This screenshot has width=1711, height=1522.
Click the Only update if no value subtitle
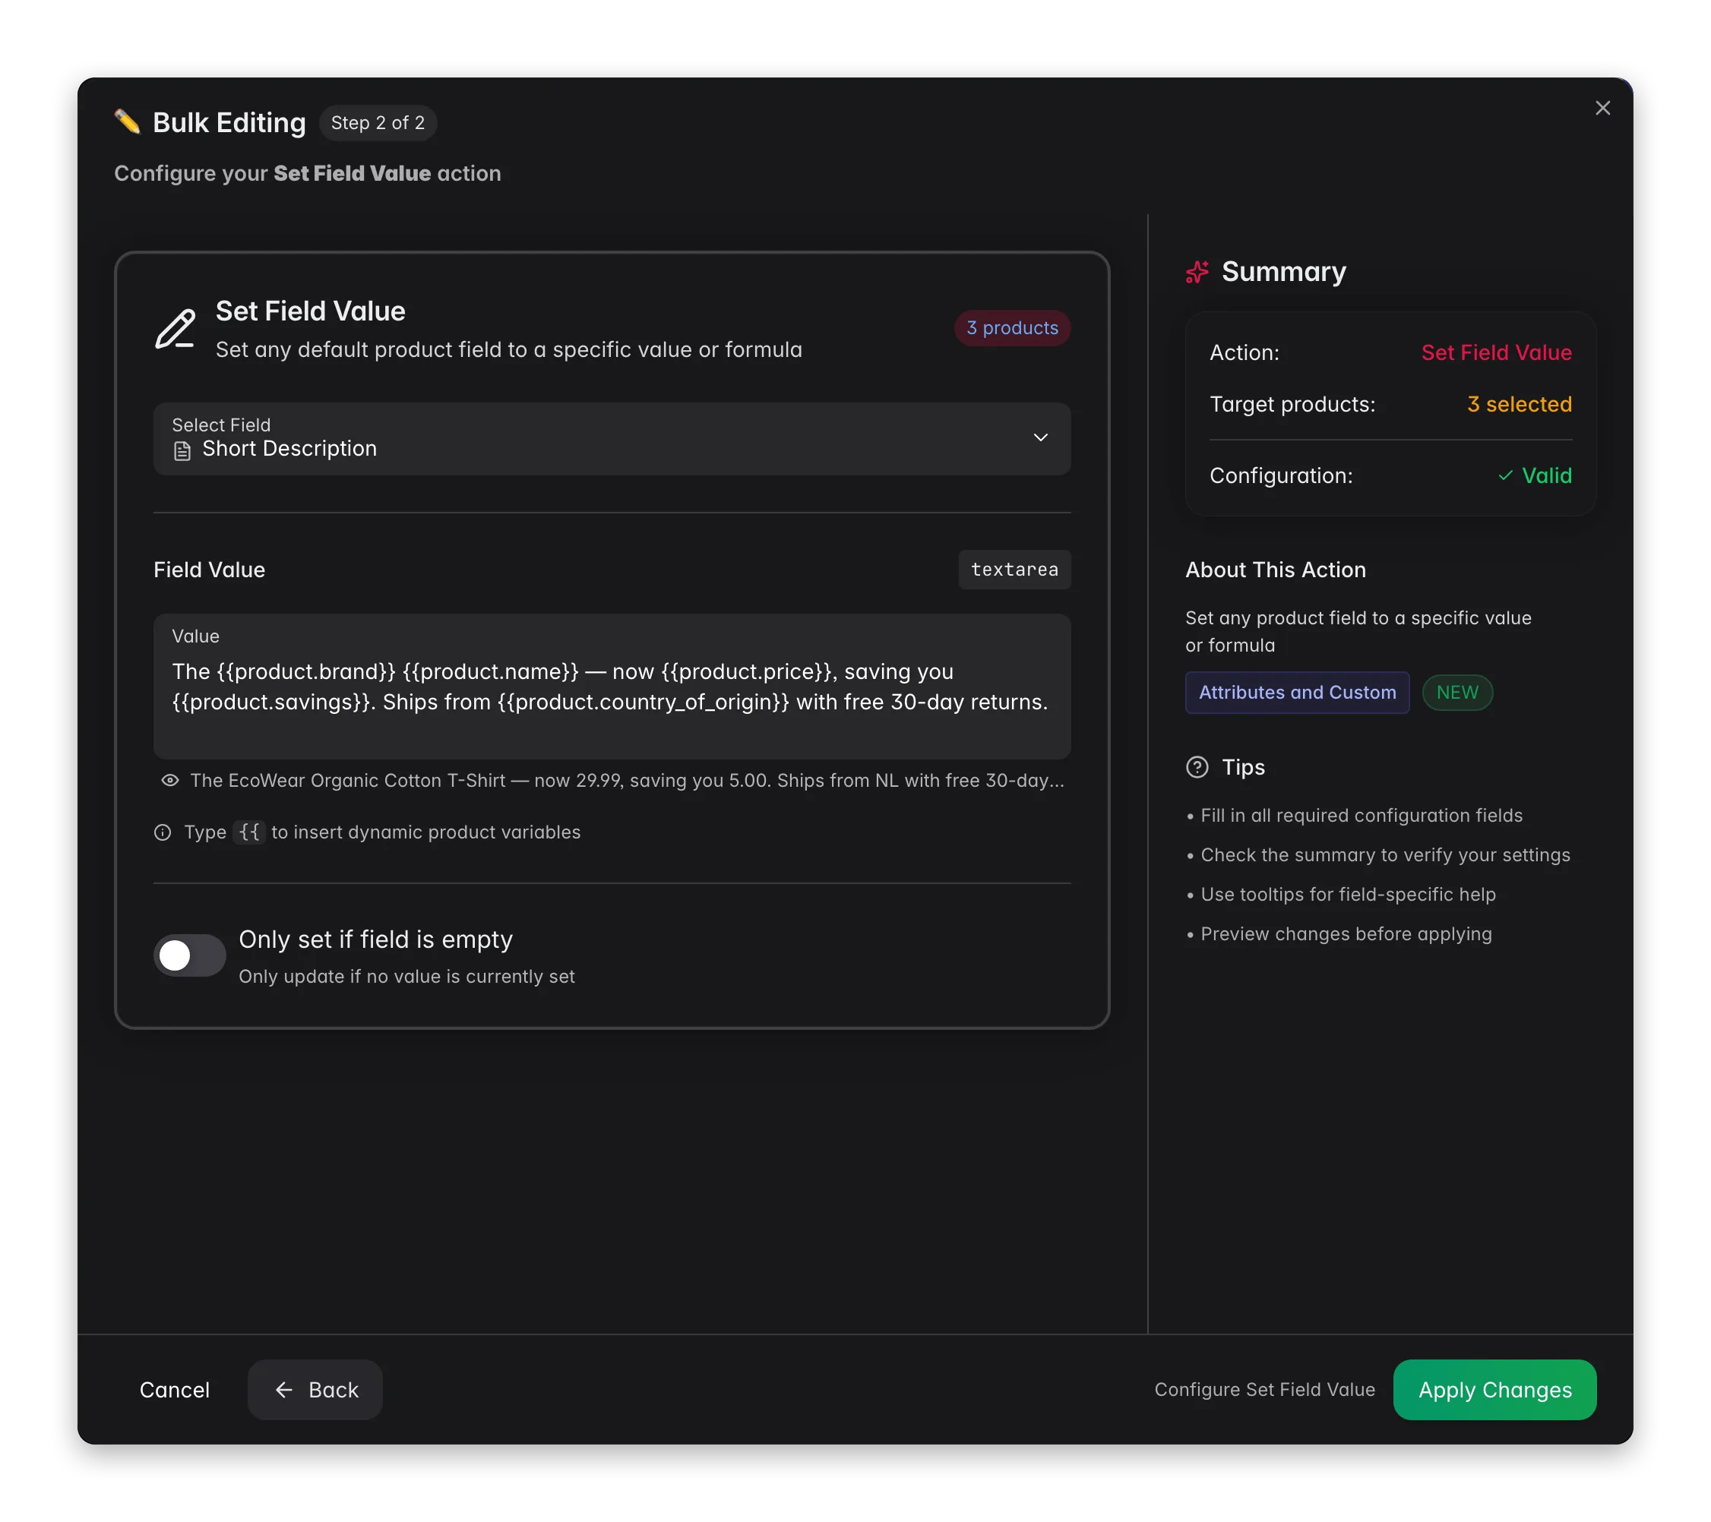(406, 977)
